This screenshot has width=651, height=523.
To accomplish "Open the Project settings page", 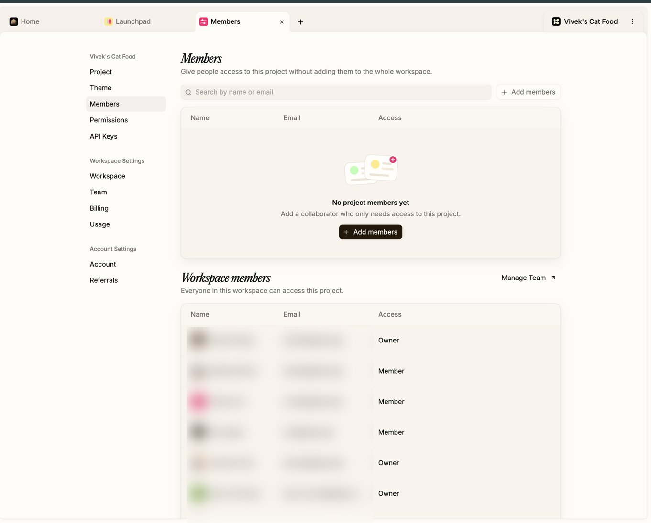I will 126,72.
